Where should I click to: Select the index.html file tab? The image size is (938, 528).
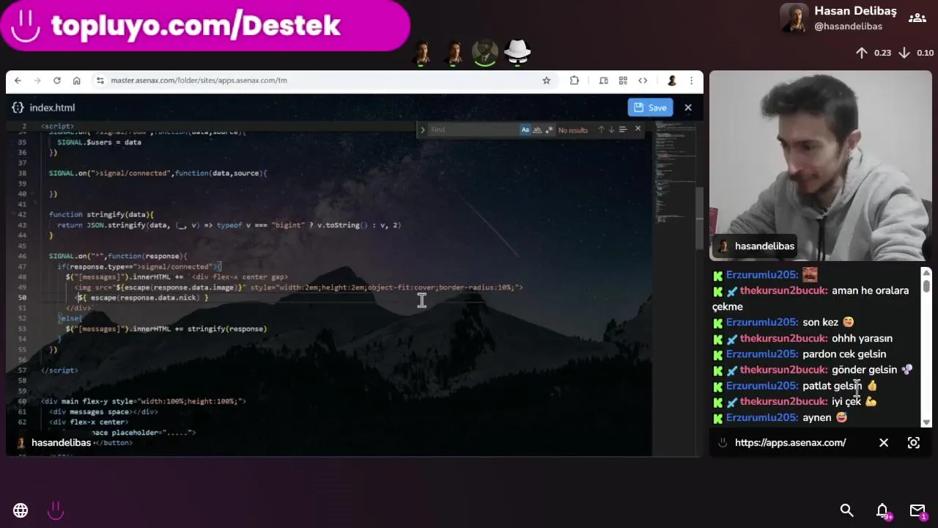(44, 107)
